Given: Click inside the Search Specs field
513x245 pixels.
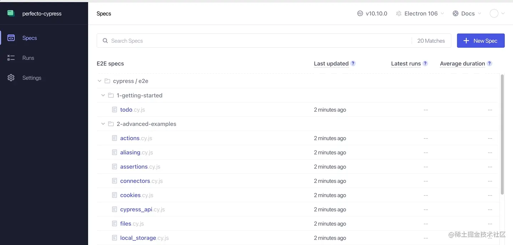Looking at the screenshot, I should (x=214, y=41).
